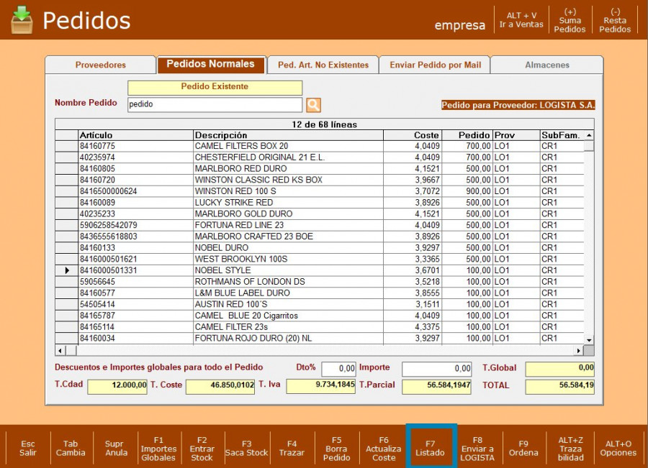The height and width of the screenshot is (468, 648).
Task: Click the magnifier search icon beside Nombre Pedido
Action: point(313,105)
